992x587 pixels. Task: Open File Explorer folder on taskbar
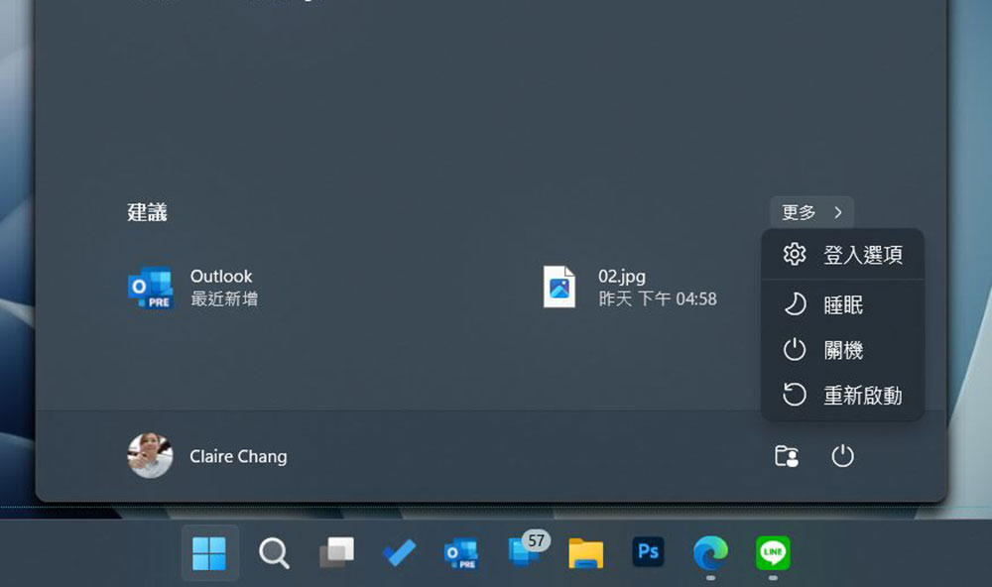[586, 553]
